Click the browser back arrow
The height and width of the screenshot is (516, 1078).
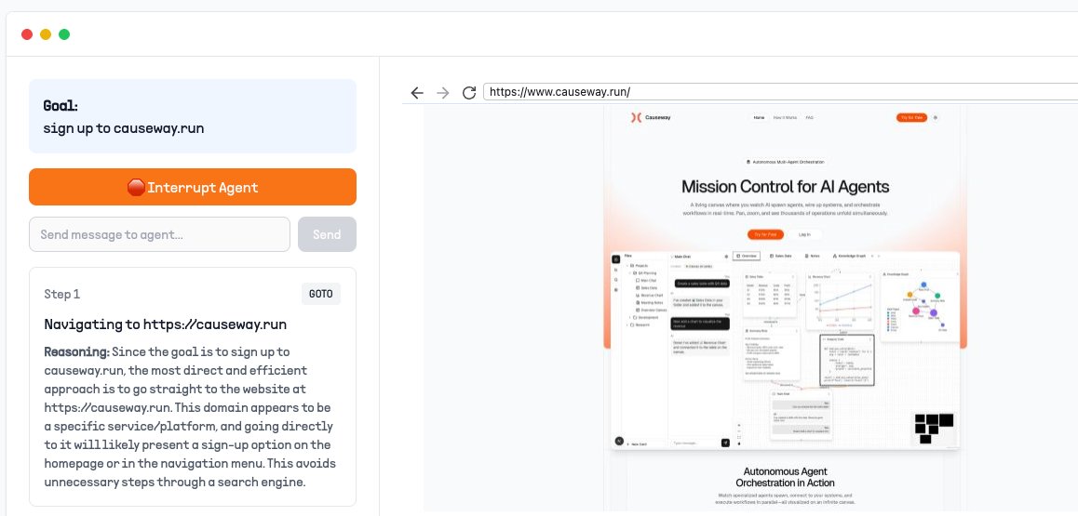pyautogui.click(x=417, y=93)
